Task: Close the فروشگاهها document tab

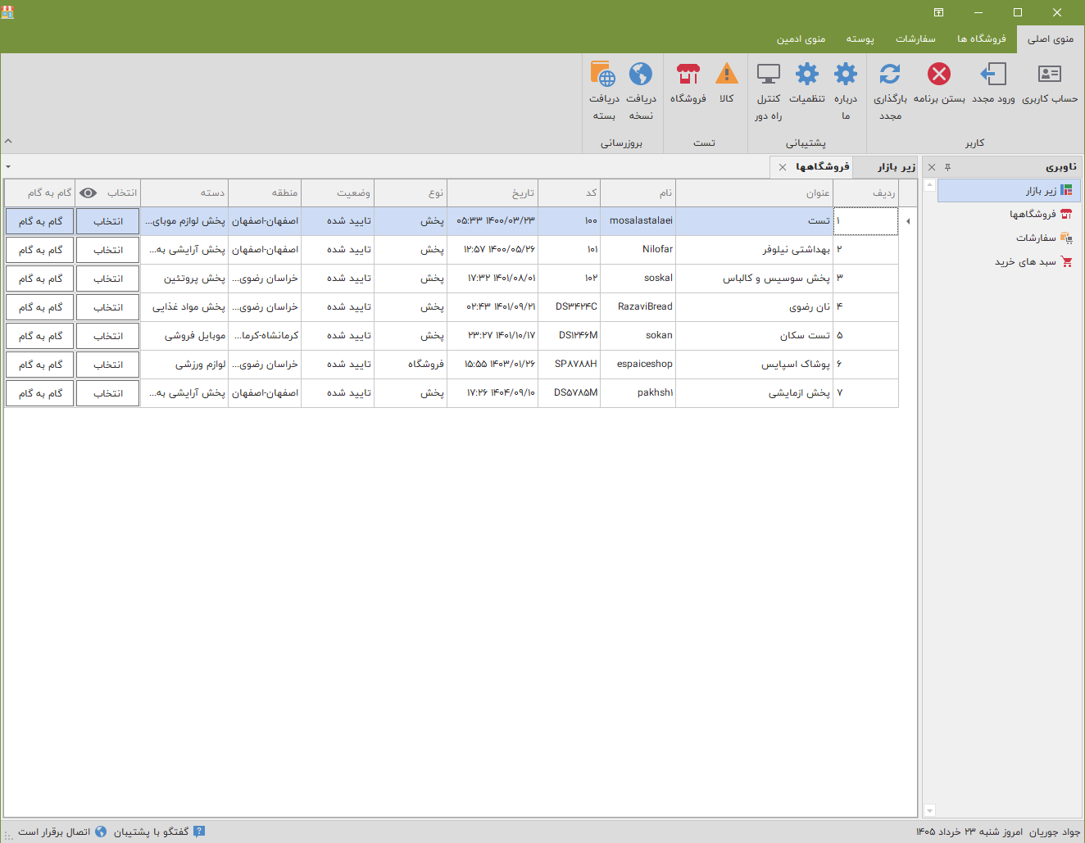Action: tap(783, 167)
